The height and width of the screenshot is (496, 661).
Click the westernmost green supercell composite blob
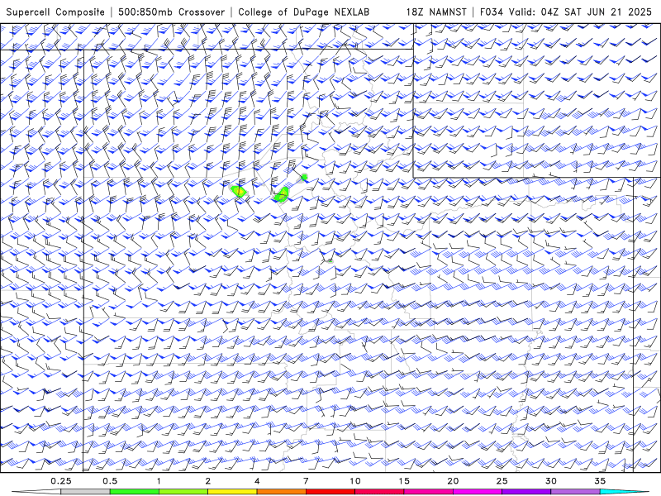pyautogui.click(x=239, y=192)
